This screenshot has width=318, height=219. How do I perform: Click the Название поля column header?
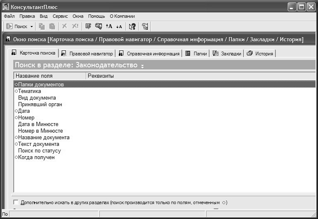pyautogui.click(x=50, y=76)
